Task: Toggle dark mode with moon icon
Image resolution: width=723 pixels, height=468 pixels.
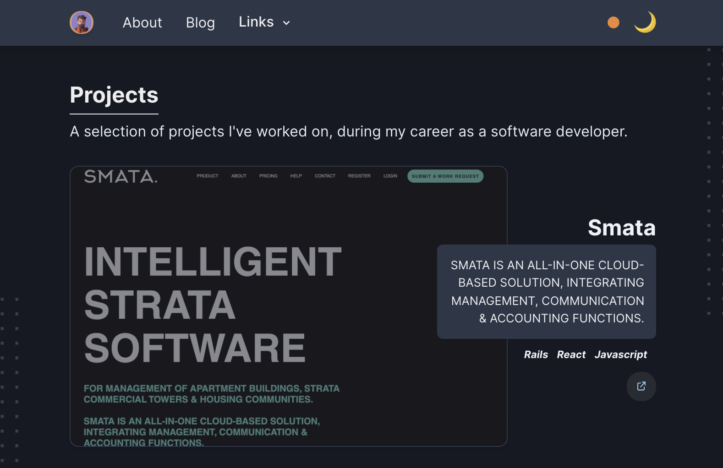Action: coord(645,22)
